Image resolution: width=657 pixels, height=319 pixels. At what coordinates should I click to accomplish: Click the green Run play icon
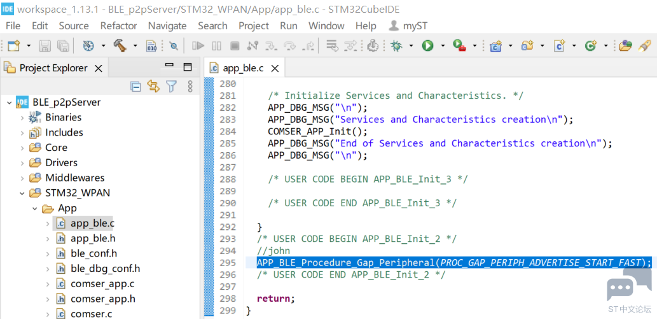click(x=427, y=46)
